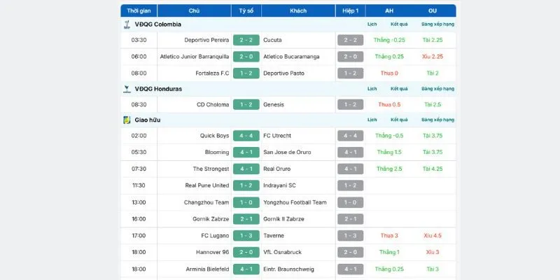Image resolution: width=560 pixels, height=280 pixels.
Task: Open Bảng xếp hạng for Giao hữu
Action: coord(437,120)
